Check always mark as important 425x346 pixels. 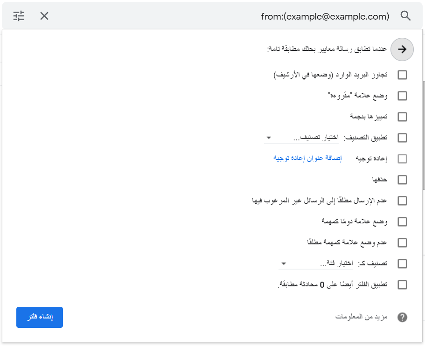[x=402, y=222]
